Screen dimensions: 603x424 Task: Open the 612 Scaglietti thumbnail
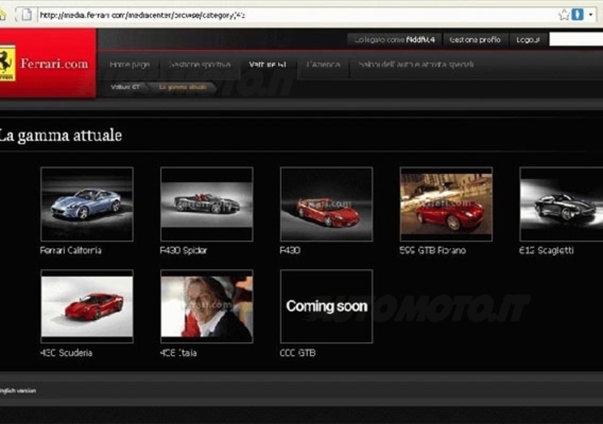coord(561,204)
